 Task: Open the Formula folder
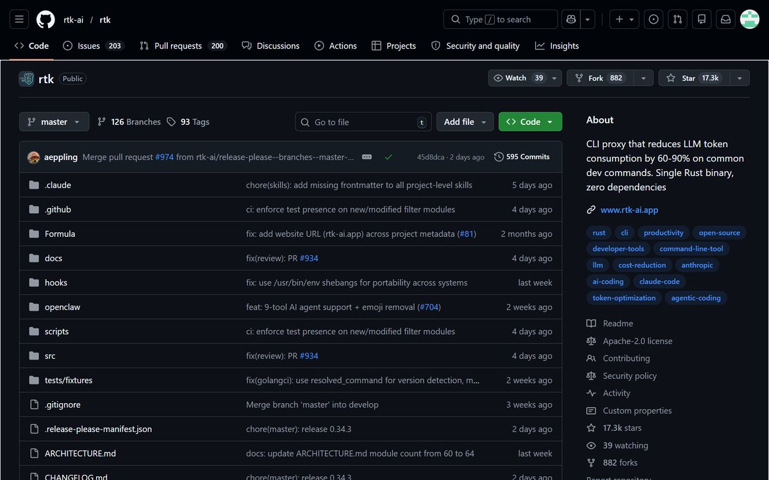click(x=60, y=234)
